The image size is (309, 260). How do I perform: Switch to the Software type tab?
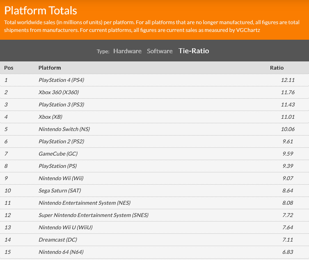[160, 51]
